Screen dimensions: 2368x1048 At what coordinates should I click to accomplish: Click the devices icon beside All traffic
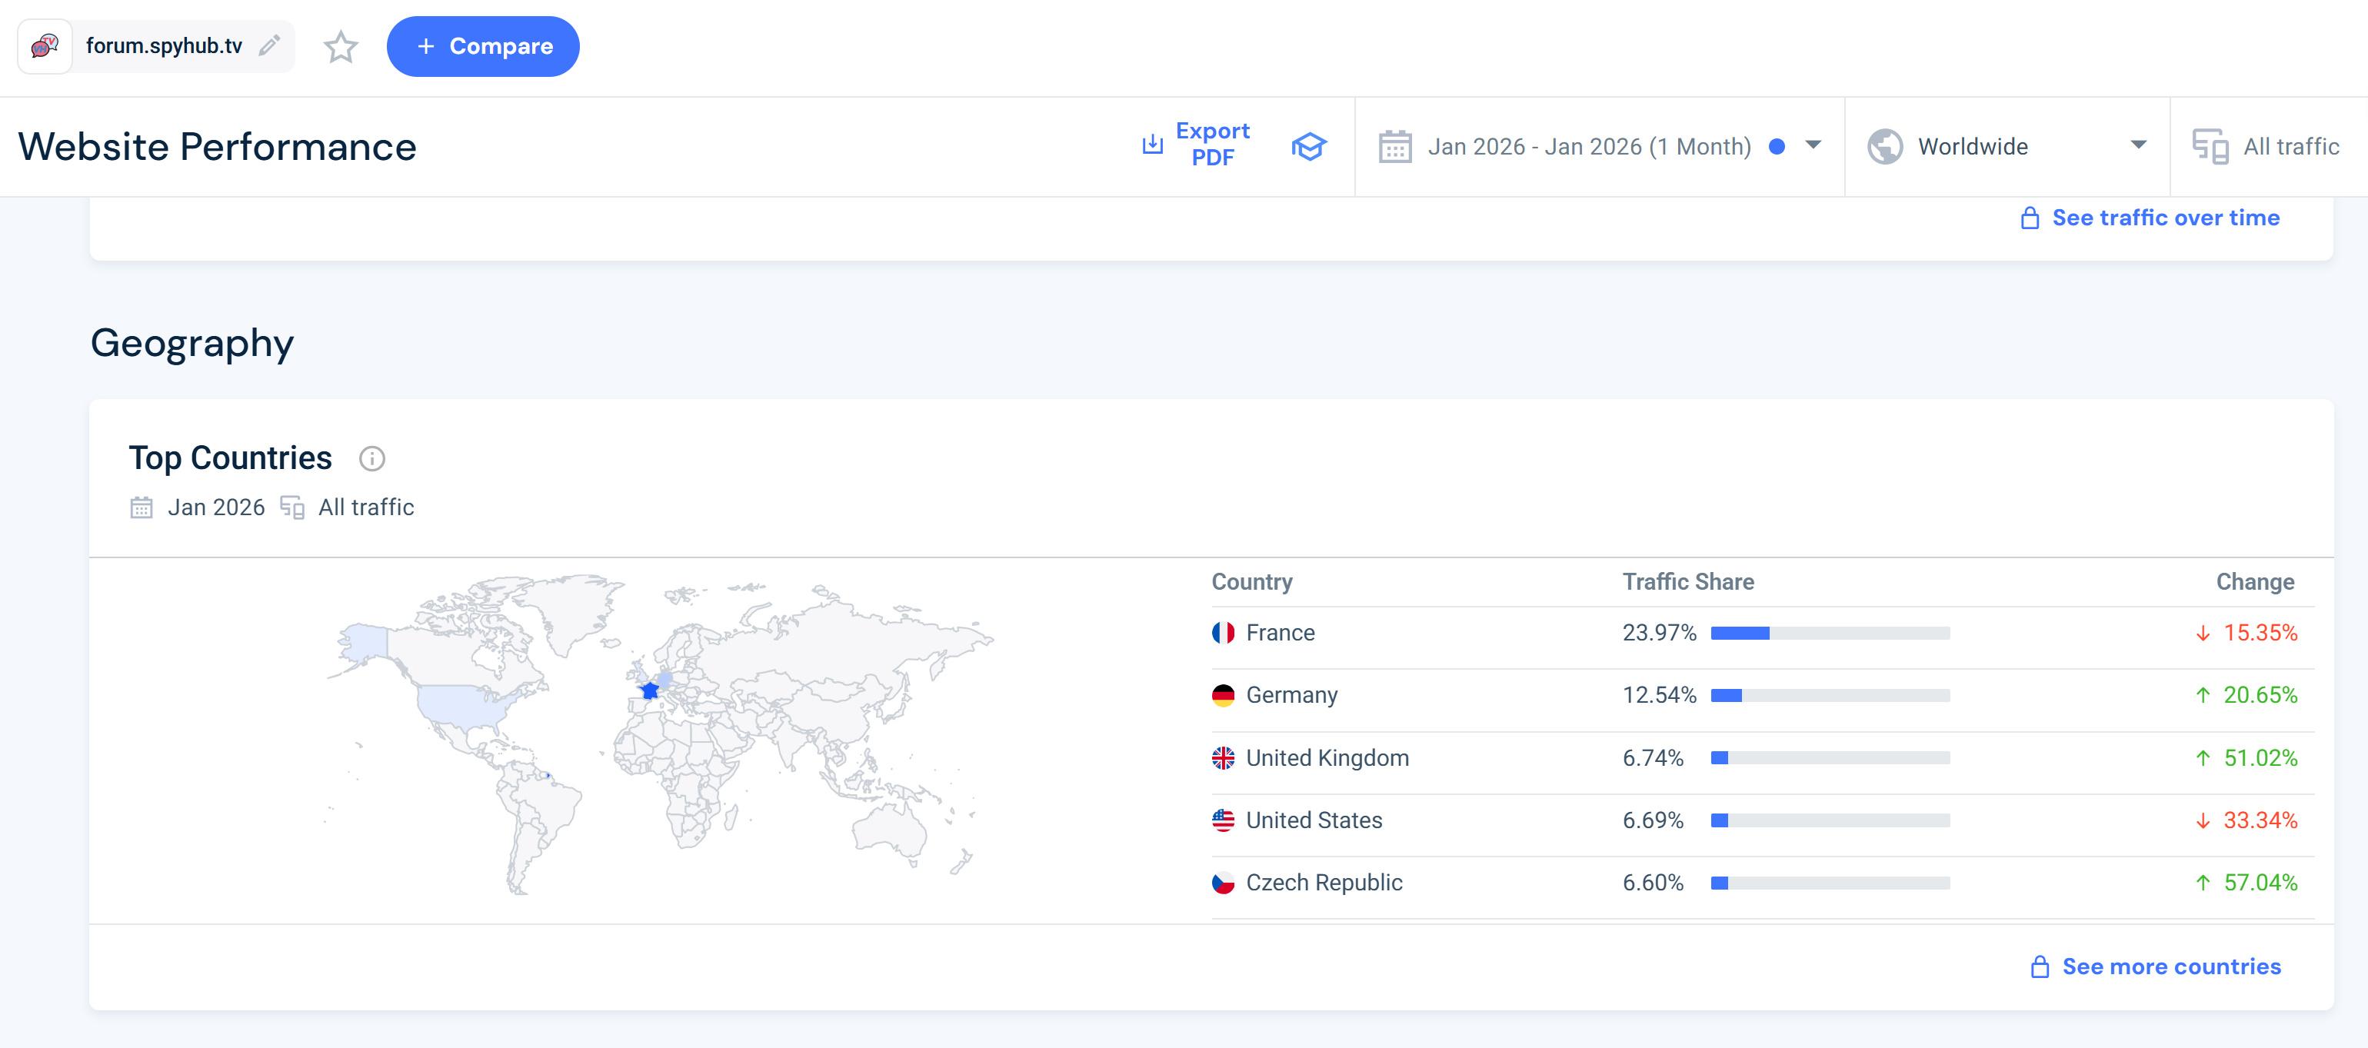point(2209,147)
